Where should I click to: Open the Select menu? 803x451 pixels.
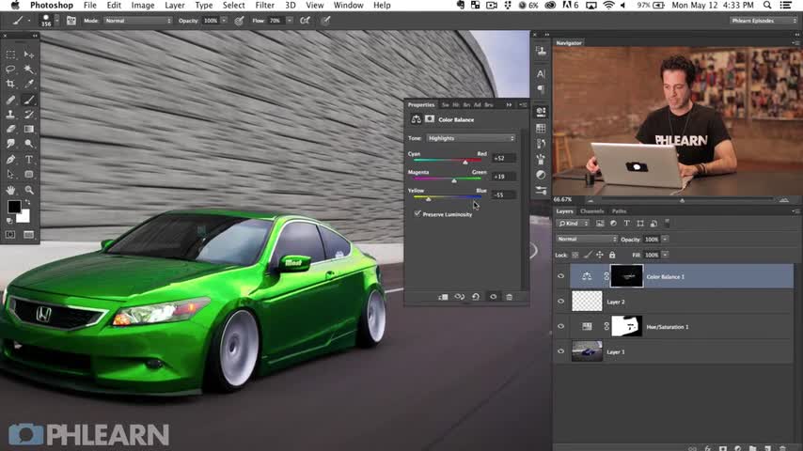point(233,5)
